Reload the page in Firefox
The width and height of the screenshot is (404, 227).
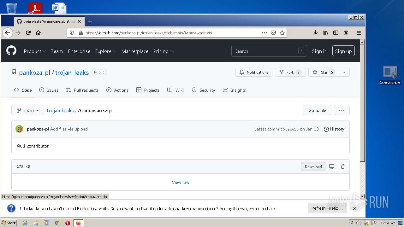(x=28, y=33)
